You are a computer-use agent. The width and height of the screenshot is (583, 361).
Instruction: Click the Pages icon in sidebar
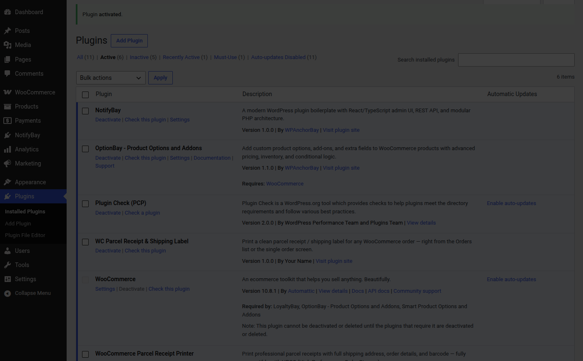7,59
